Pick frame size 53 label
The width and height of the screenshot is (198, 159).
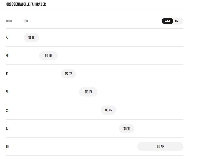(x=7, y=92)
